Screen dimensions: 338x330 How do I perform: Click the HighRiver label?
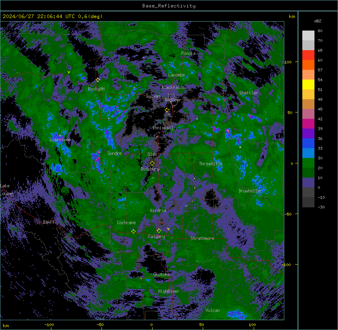(x=169, y=291)
